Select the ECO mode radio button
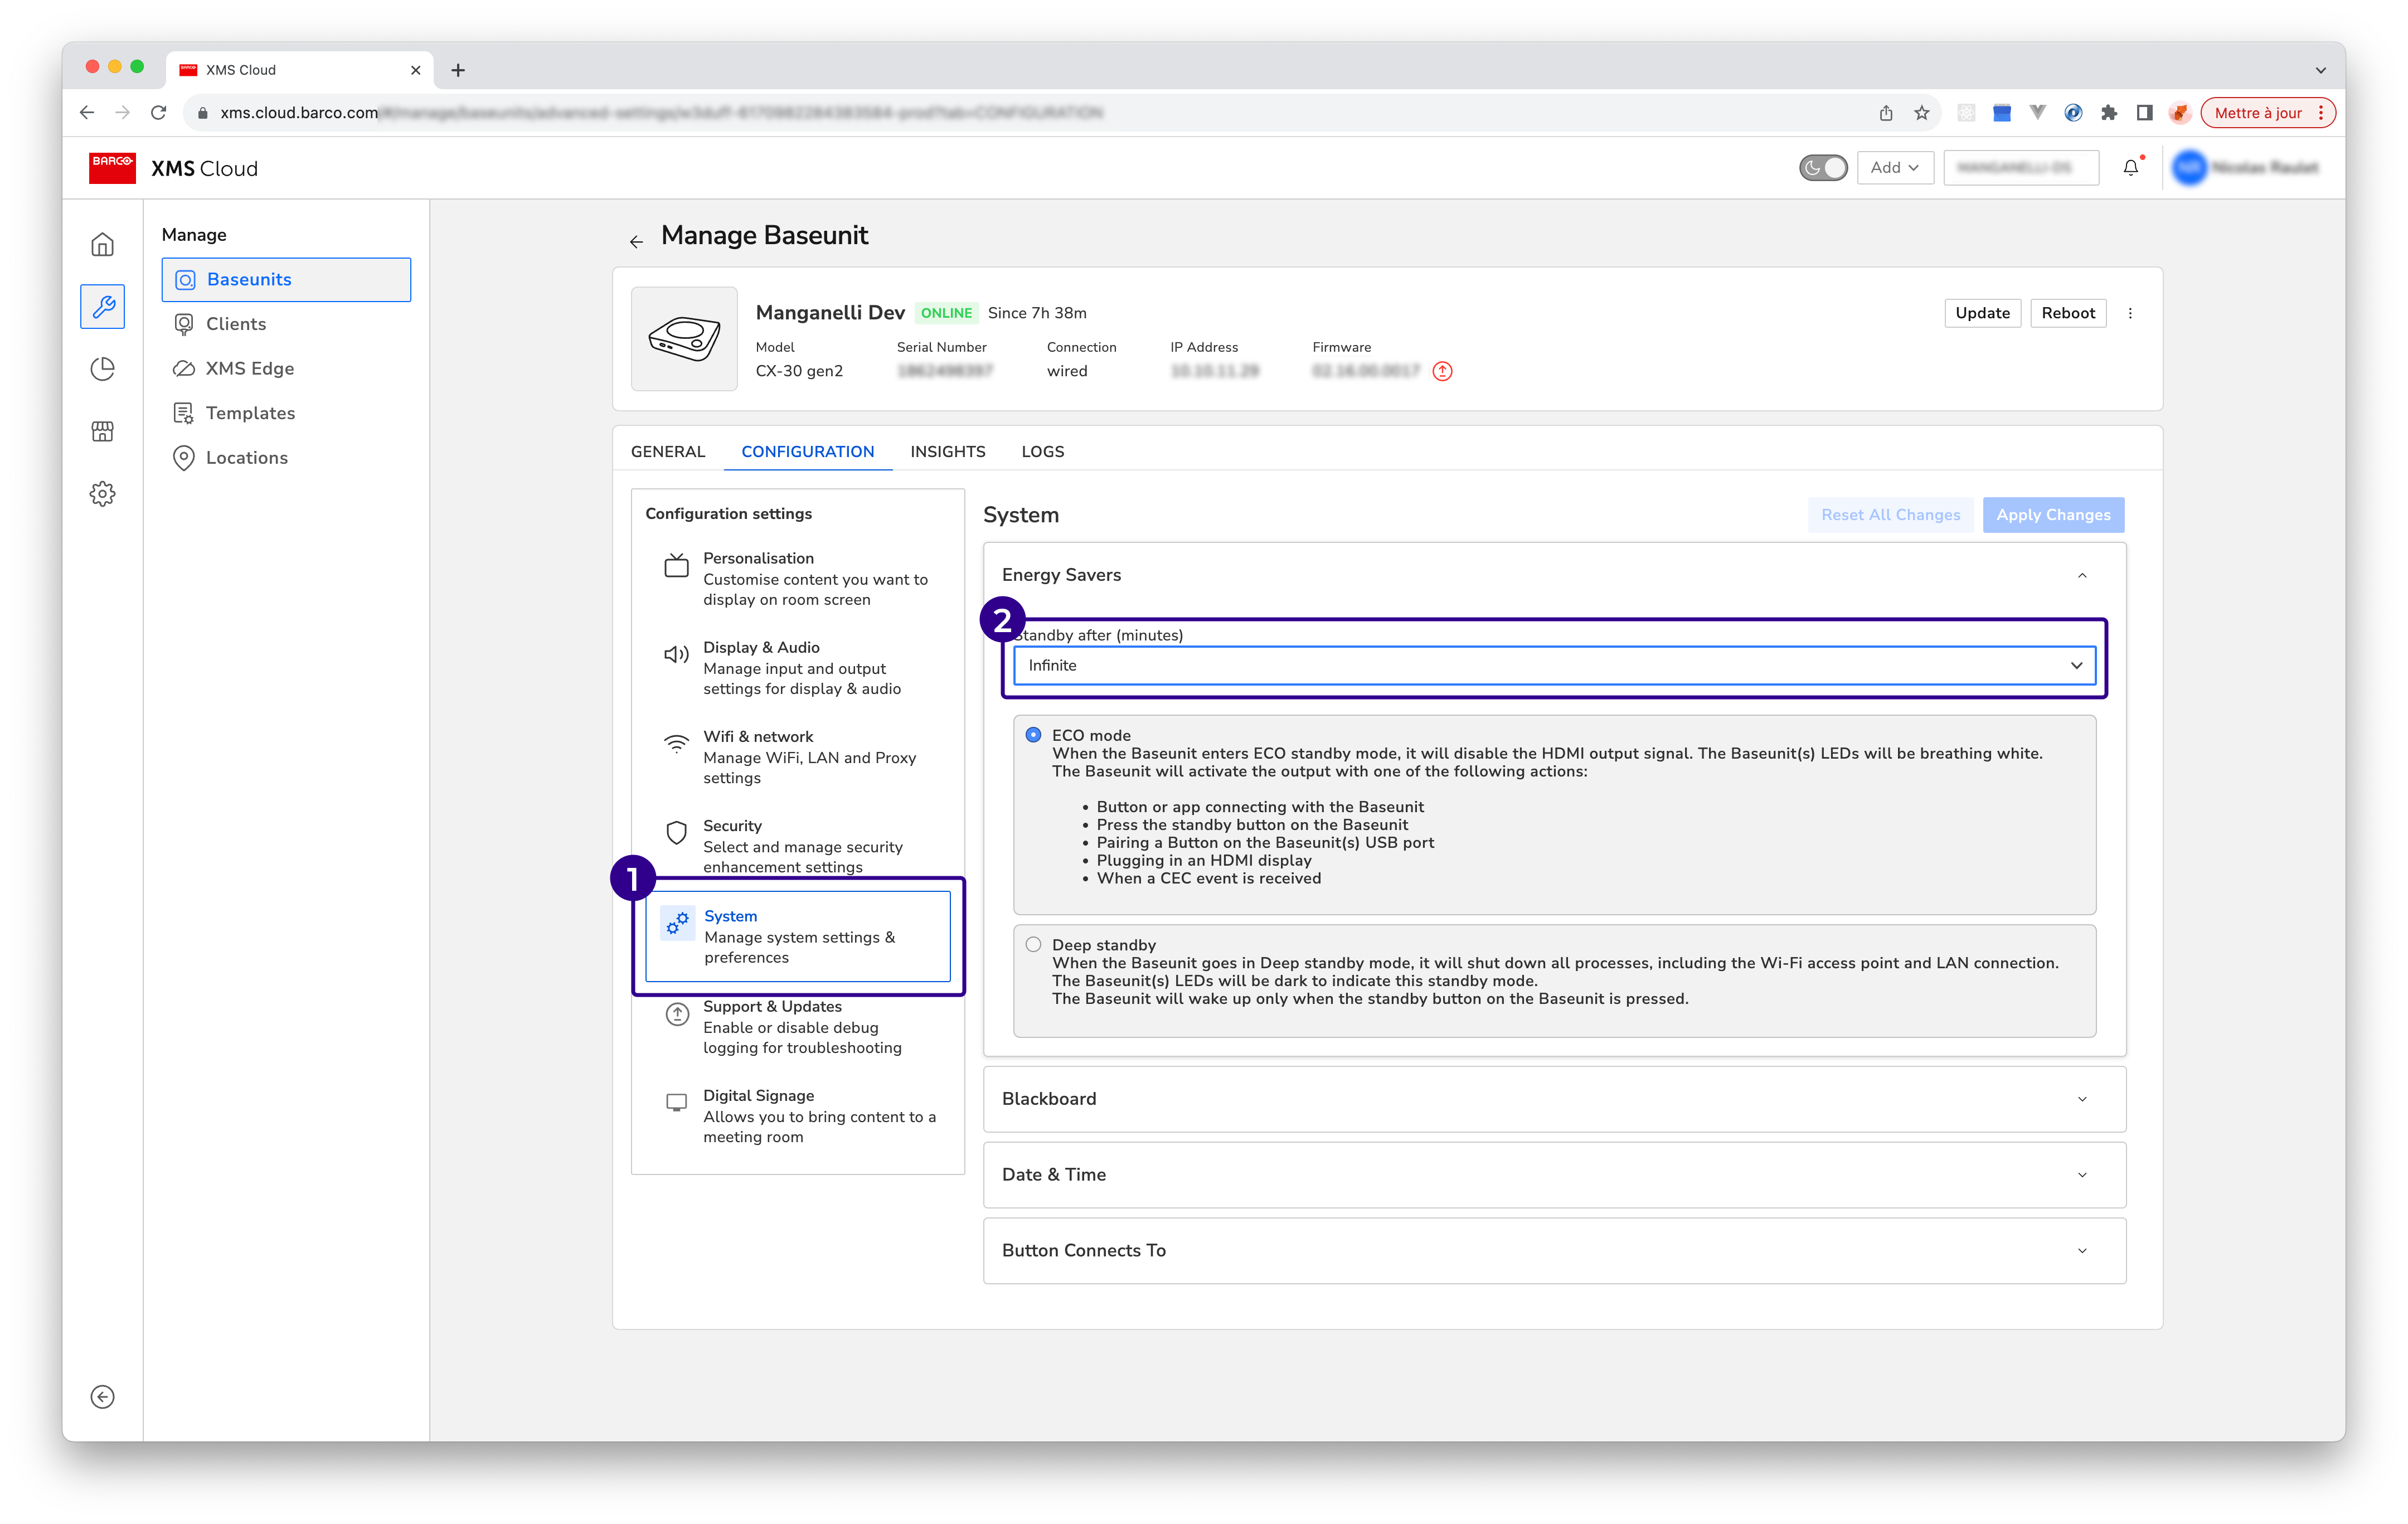2408x1524 pixels. tap(1033, 735)
